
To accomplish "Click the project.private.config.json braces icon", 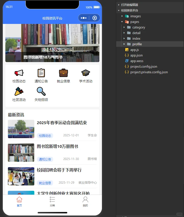I will pos(127,72).
